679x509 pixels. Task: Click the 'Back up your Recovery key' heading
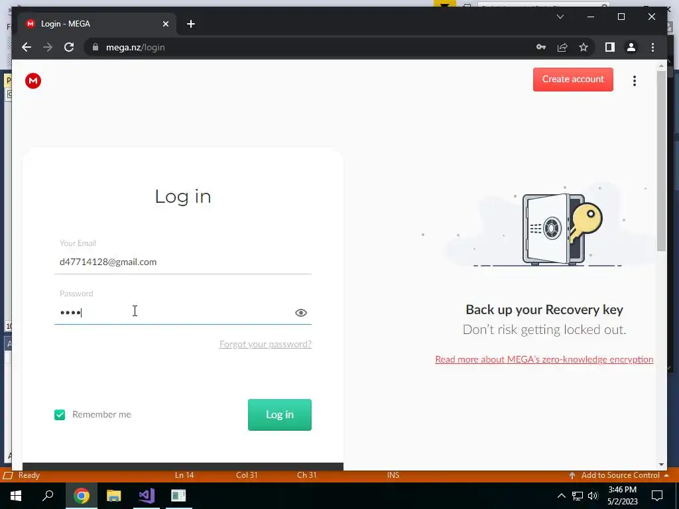pos(544,310)
